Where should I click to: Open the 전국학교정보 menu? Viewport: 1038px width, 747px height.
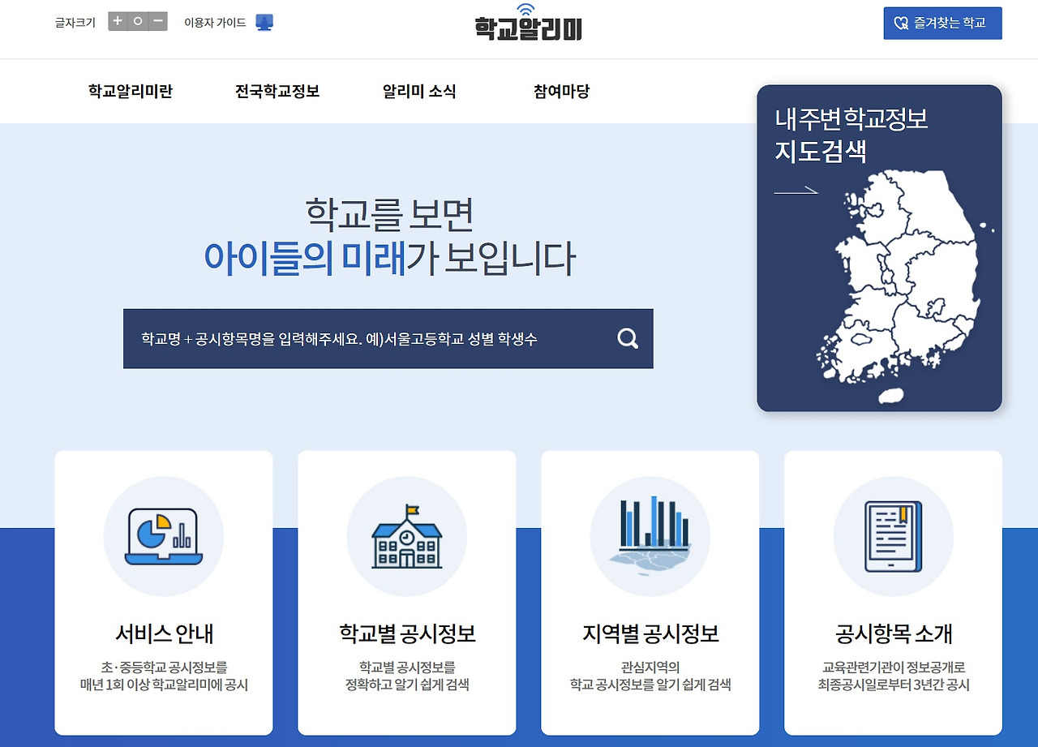277,92
